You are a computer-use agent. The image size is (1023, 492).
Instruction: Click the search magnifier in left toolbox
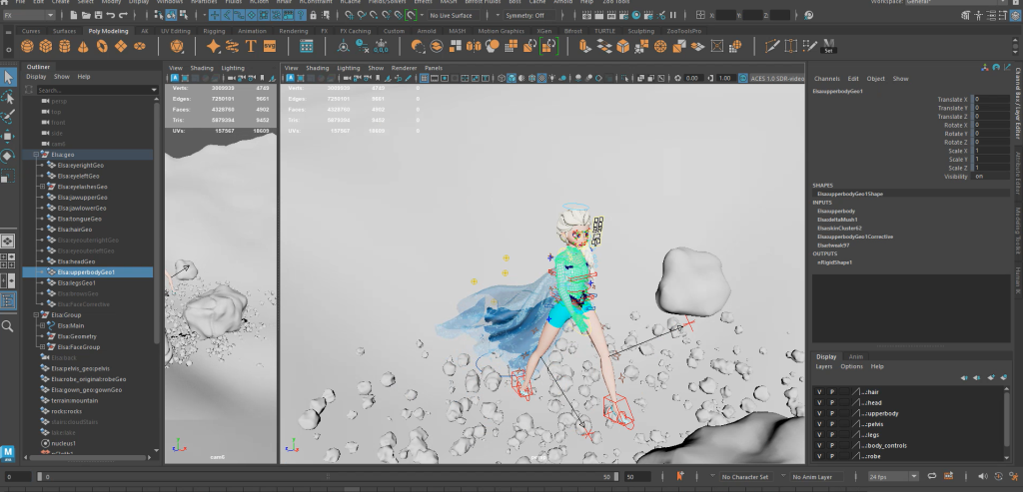[x=8, y=325]
